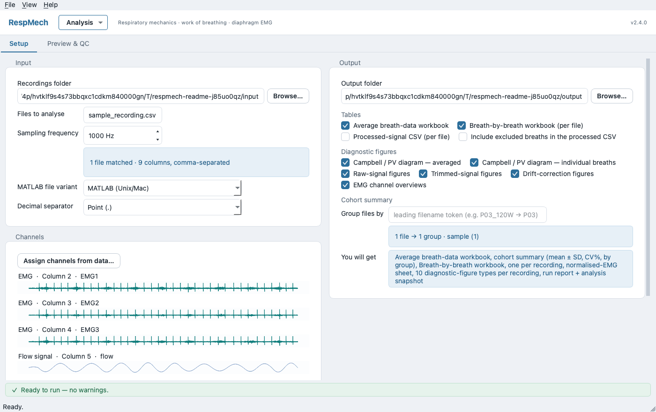Open the File menu
Screen dimensions: 656x412
[x=10, y=5]
